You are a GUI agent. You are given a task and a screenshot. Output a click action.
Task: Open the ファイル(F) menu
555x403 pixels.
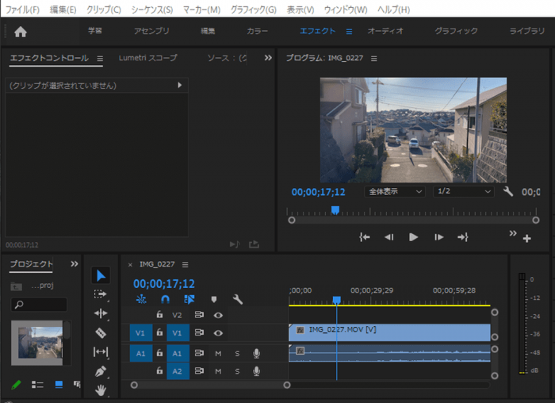pyautogui.click(x=22, y=10)
